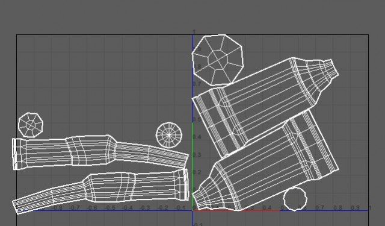Click the -0.8 label on horizontal axis
The height and width of the screenshot is (226, 385).
pyautogui.click(x=57, y=208)
